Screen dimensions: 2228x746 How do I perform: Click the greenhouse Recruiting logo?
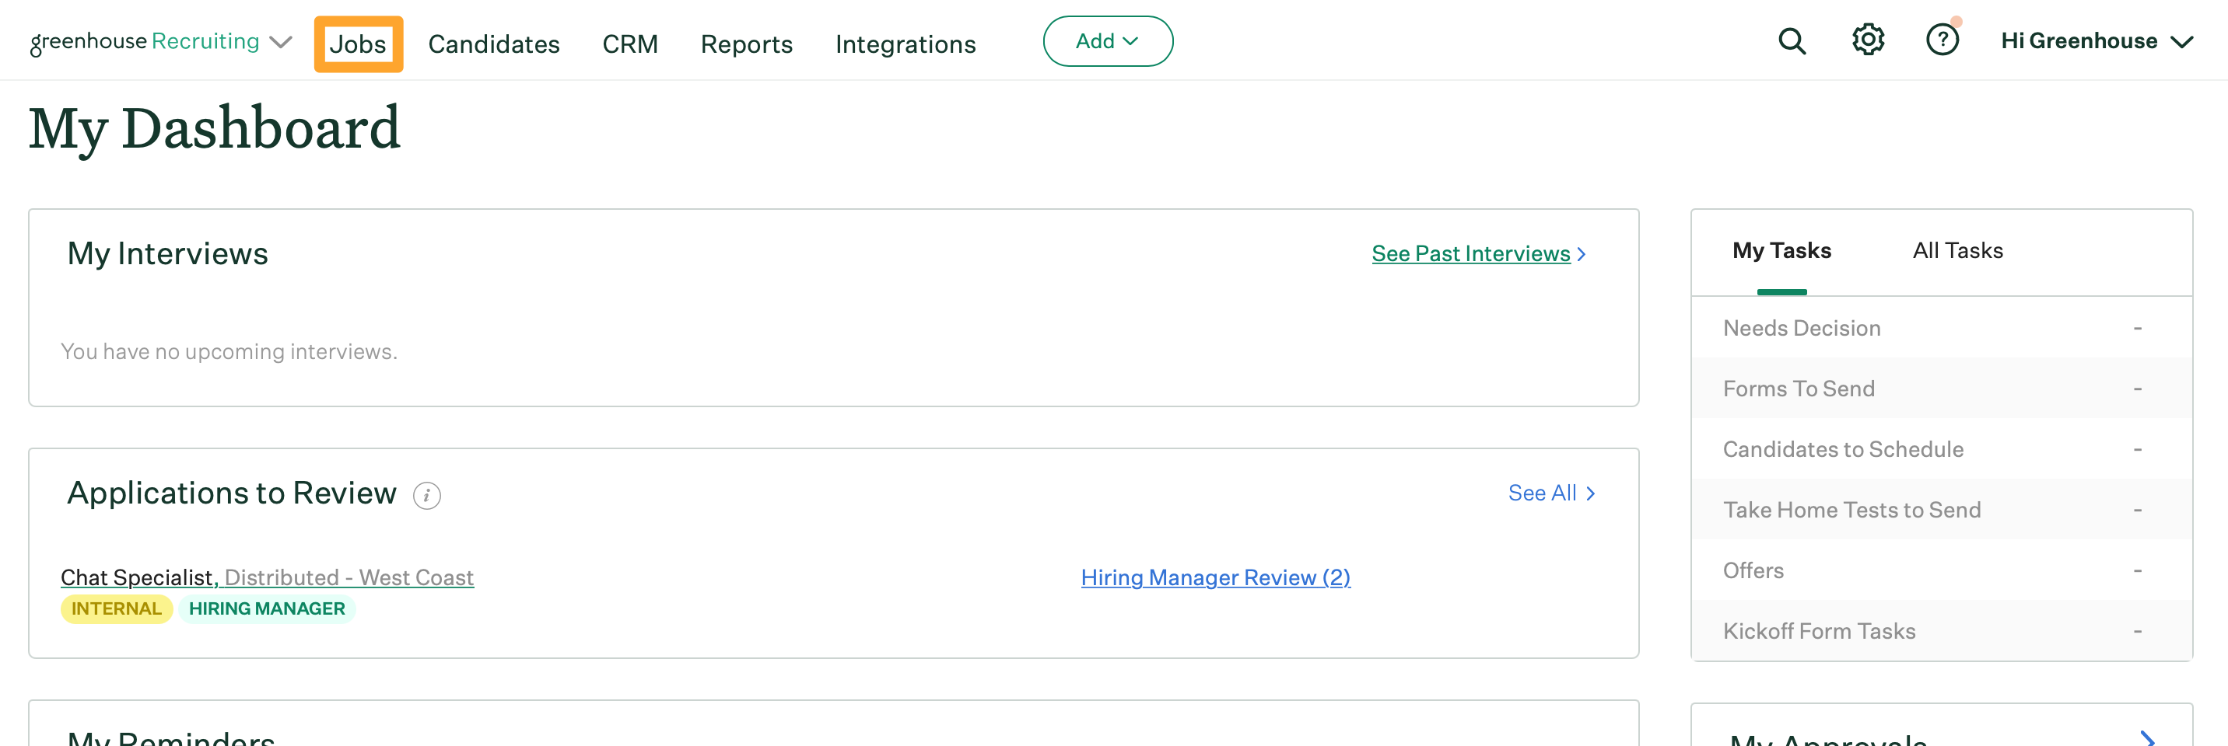point(145,41)
